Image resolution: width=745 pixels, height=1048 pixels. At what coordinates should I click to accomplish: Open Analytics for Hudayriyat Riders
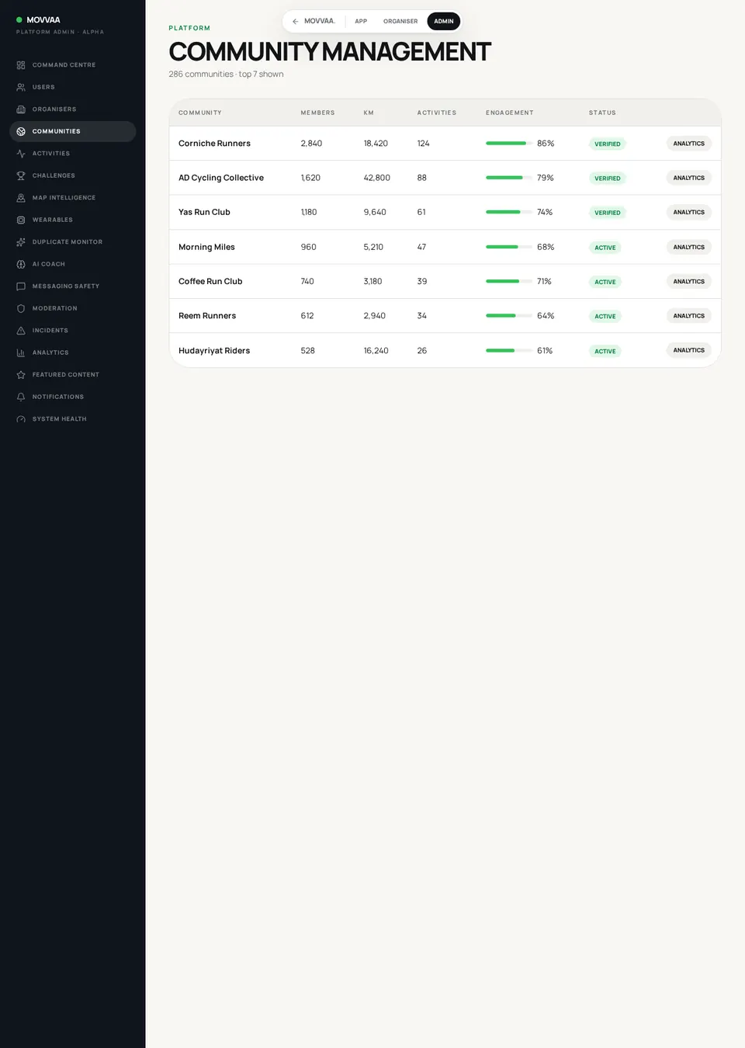[689, 350]
